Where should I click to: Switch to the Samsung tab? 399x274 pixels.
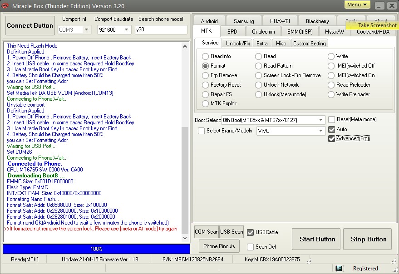coord(244,21)
